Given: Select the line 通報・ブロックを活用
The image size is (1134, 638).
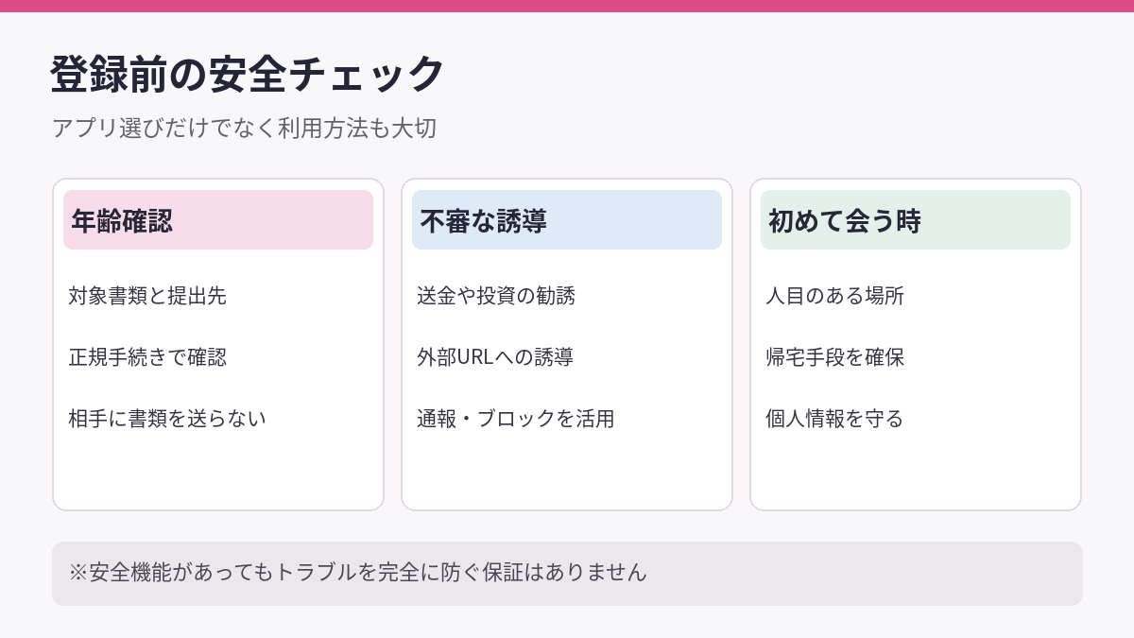Looking at the screenshot, I should (x=516, y=418).
